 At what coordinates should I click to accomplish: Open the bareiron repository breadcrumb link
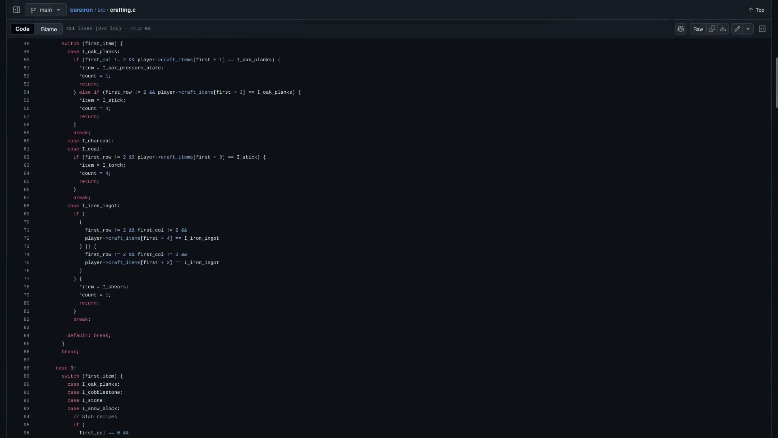click(x=81, y=10)
